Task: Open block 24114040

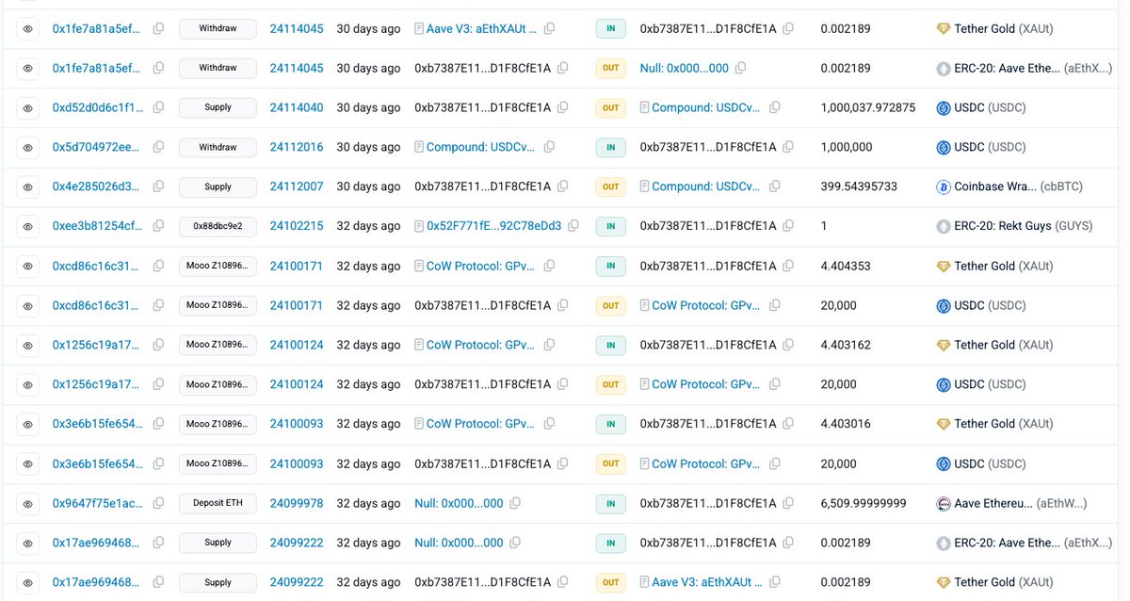Action: pos(297,108)
